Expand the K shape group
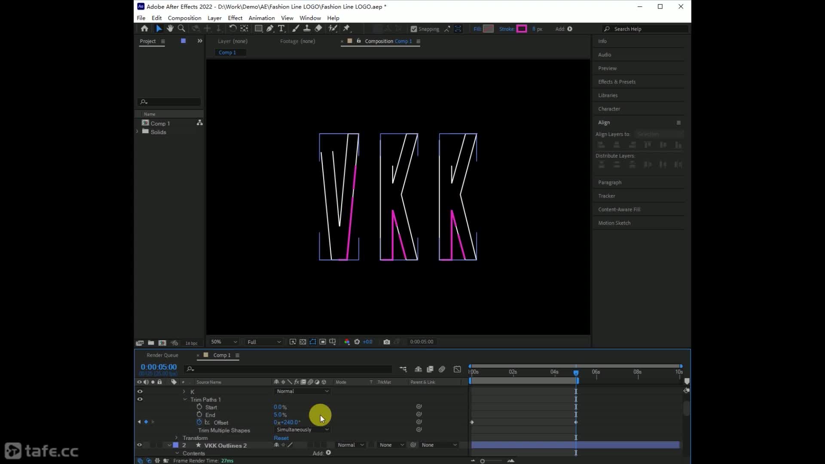The width and height of the screenshot is (825, 464). (184, 392)
